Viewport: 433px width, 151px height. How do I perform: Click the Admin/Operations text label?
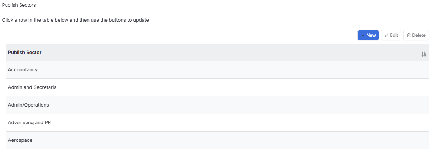(x=28, y=105)
